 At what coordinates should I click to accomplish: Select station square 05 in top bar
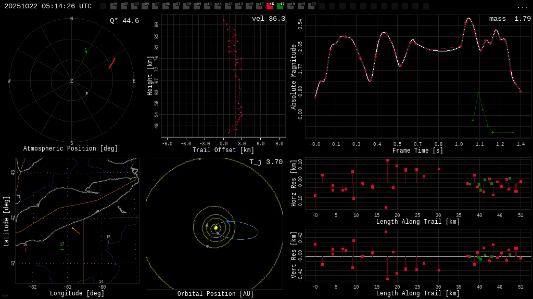155,6
